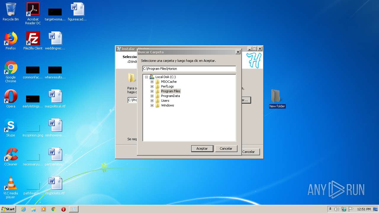Click Chrome icon in taskbar
Image resolution: width=379 pixels, height=213 pixels.
tap(54, 209)
